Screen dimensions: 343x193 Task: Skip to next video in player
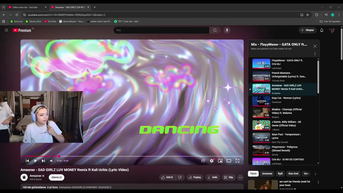[x=43, y=161]
